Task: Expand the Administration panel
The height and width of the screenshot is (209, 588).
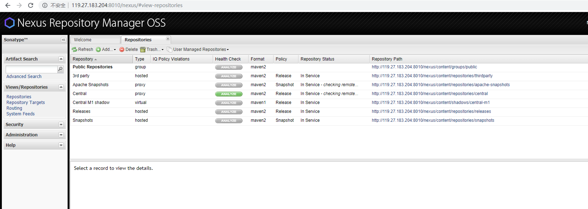Action: pyautogui.click(x=61, y=135)
